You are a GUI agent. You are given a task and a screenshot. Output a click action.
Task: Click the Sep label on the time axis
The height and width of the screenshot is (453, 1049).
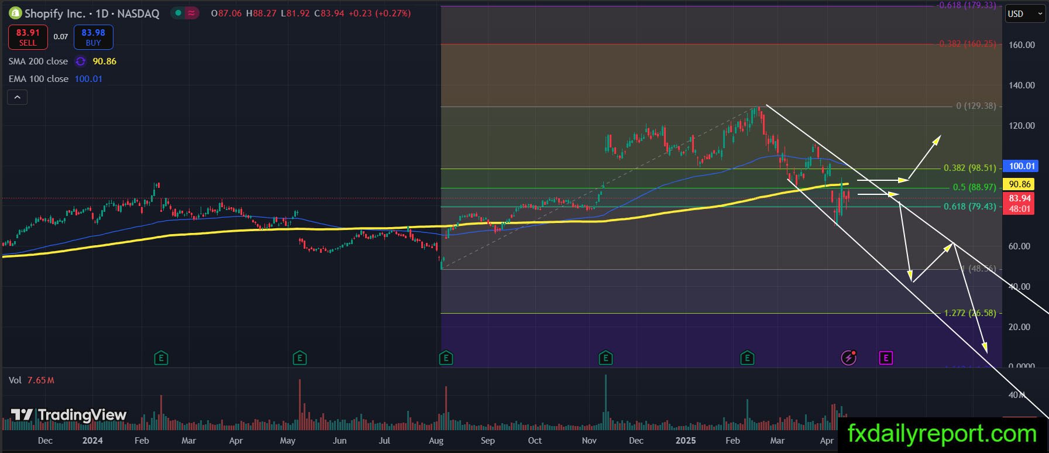tap(487, 441)
